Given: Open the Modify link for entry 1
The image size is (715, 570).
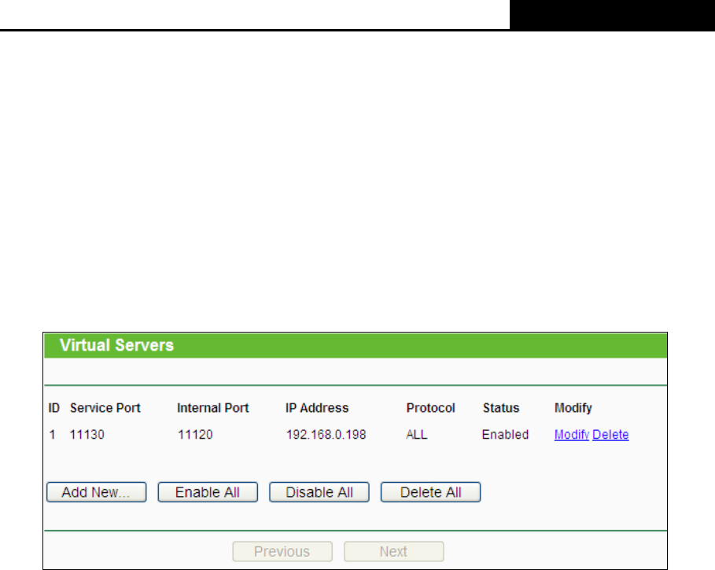Looking at the screenshot, I should pyautogui.click(x=572, y=435).
